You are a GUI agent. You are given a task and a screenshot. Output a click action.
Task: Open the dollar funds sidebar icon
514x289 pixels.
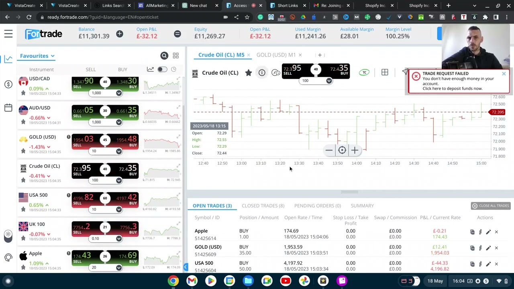point(8,84)
